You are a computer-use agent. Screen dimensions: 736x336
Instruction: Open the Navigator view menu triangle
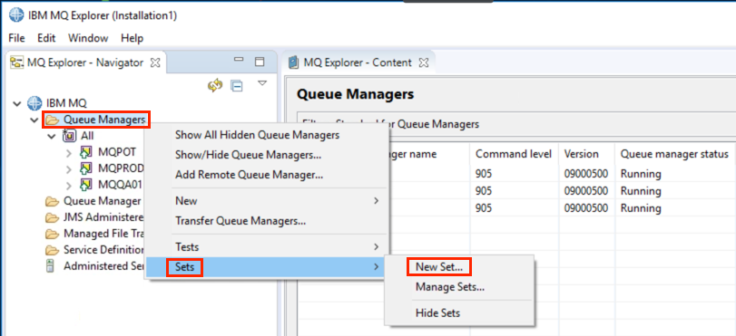(x=262, y=83)
